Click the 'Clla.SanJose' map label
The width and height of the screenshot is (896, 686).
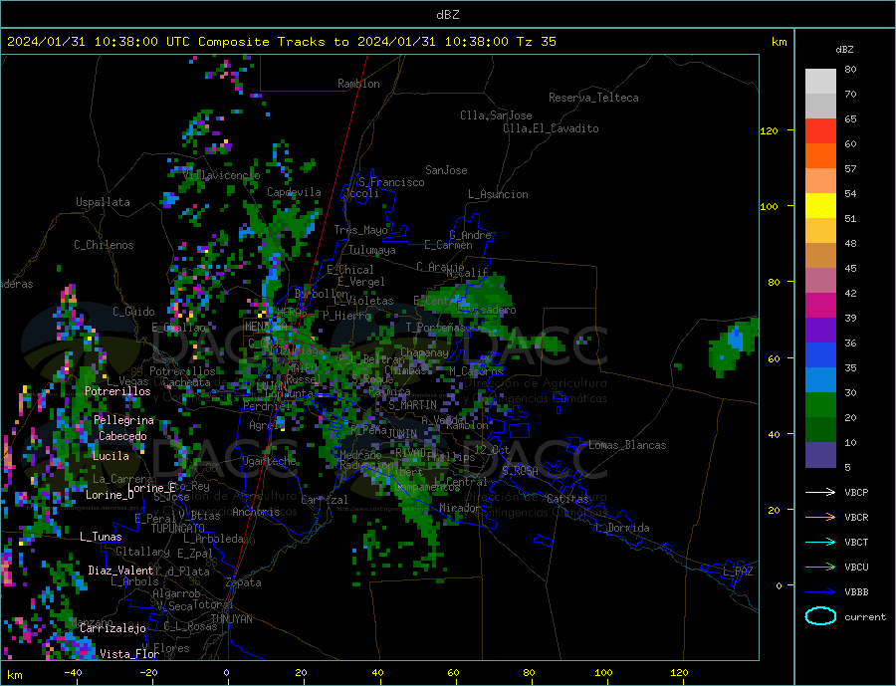(496, 115)
